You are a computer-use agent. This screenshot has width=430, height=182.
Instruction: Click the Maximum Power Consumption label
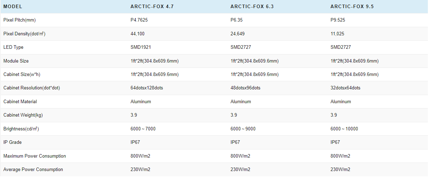pos(35,156)
